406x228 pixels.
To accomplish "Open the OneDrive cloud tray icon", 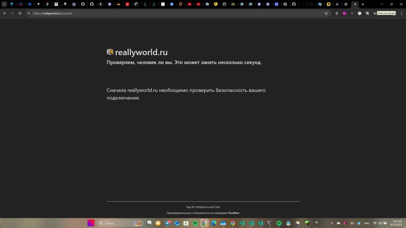I will point(339,223).
